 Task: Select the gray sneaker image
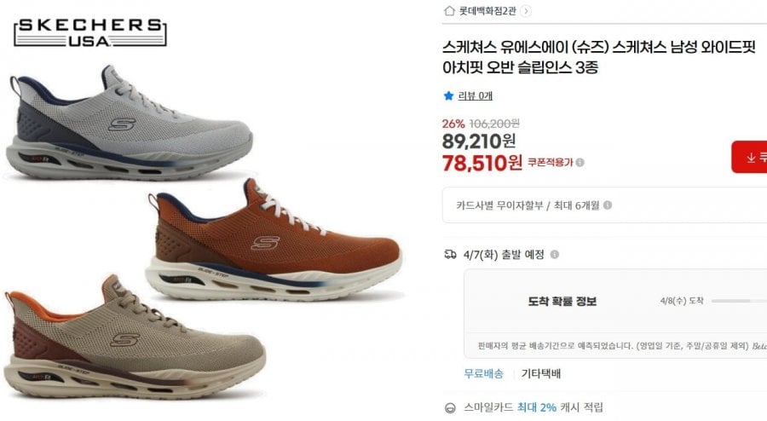pyautogui.click(x=130, y=122)
